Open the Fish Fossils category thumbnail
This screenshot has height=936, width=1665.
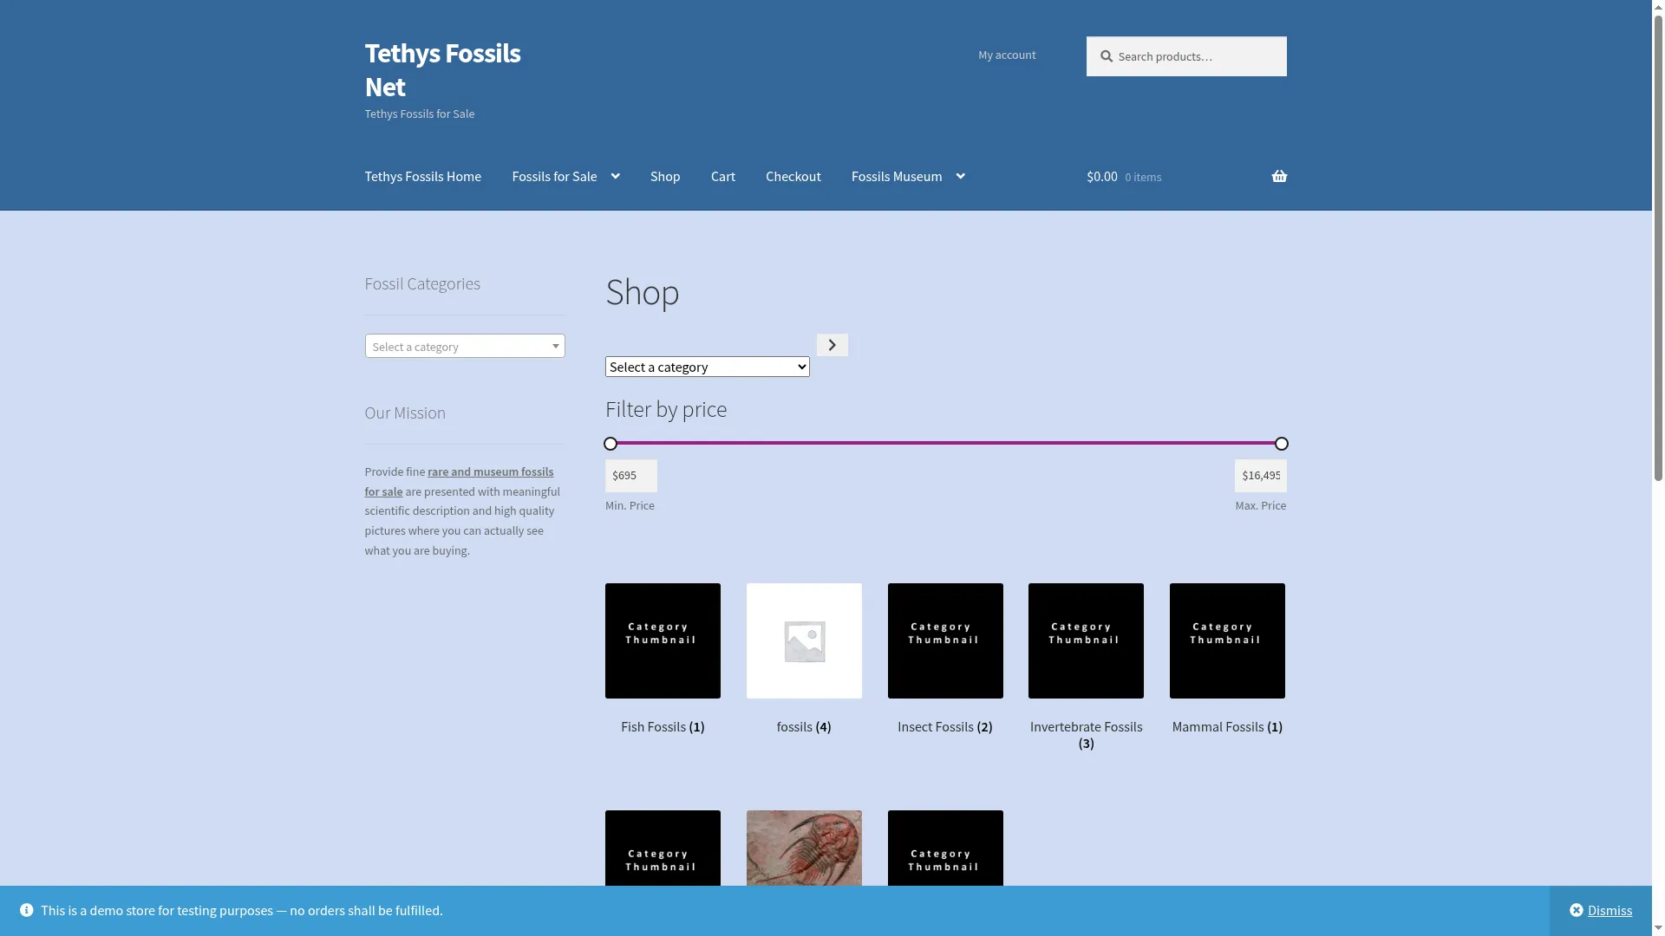pyautogui.click(x=663, y=640)
